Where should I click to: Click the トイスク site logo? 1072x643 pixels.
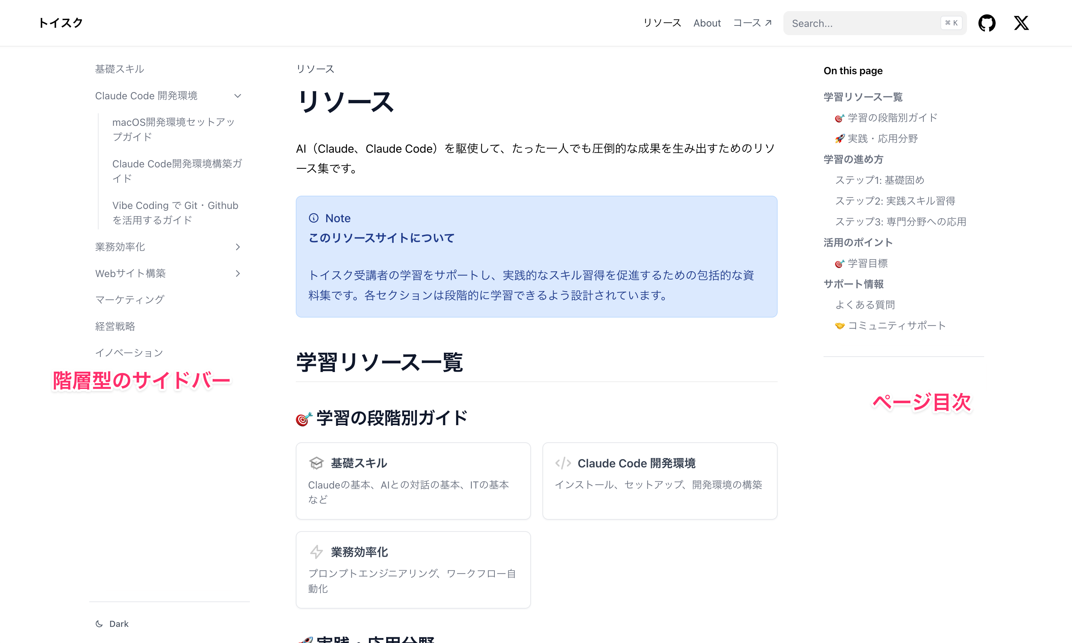point(61,23)
